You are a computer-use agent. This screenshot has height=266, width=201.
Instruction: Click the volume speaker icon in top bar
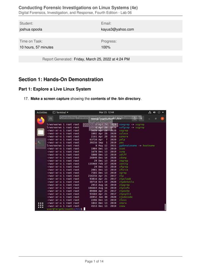tap(155, 112)
